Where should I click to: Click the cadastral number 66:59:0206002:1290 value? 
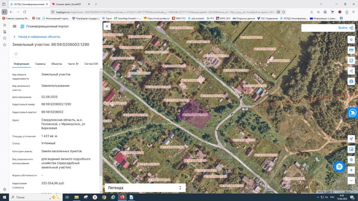pyautogui.click(x=56, y=104)
